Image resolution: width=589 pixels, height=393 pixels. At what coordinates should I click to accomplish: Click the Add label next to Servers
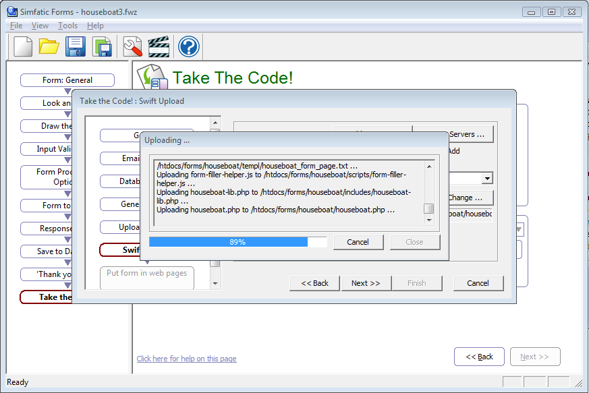click(x=454, y=151)
